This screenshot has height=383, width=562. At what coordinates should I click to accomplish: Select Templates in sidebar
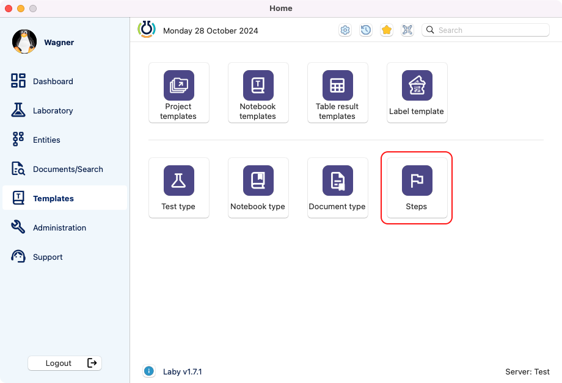click(x=65, y=198)
